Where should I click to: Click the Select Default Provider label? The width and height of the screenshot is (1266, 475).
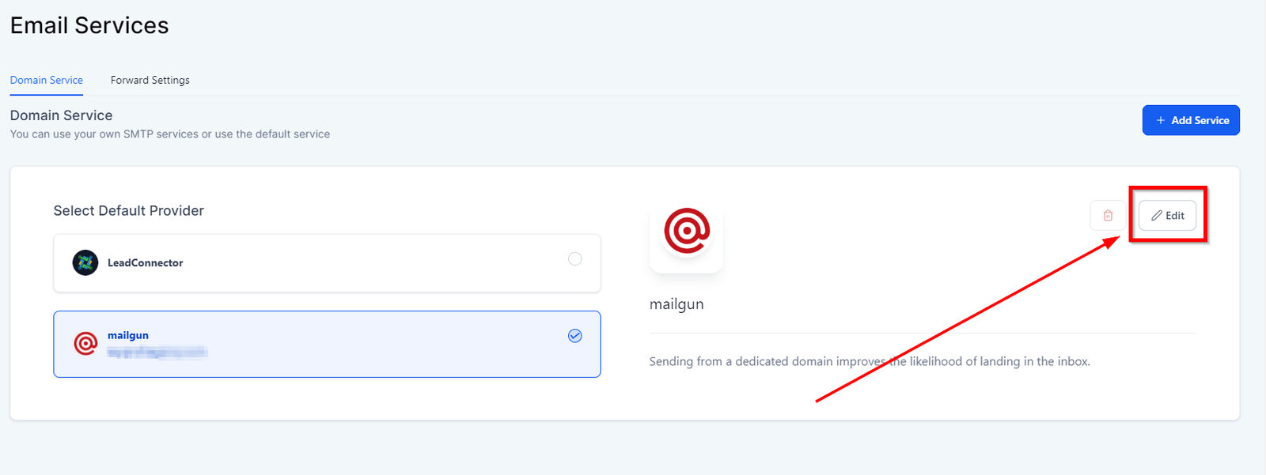128,210
